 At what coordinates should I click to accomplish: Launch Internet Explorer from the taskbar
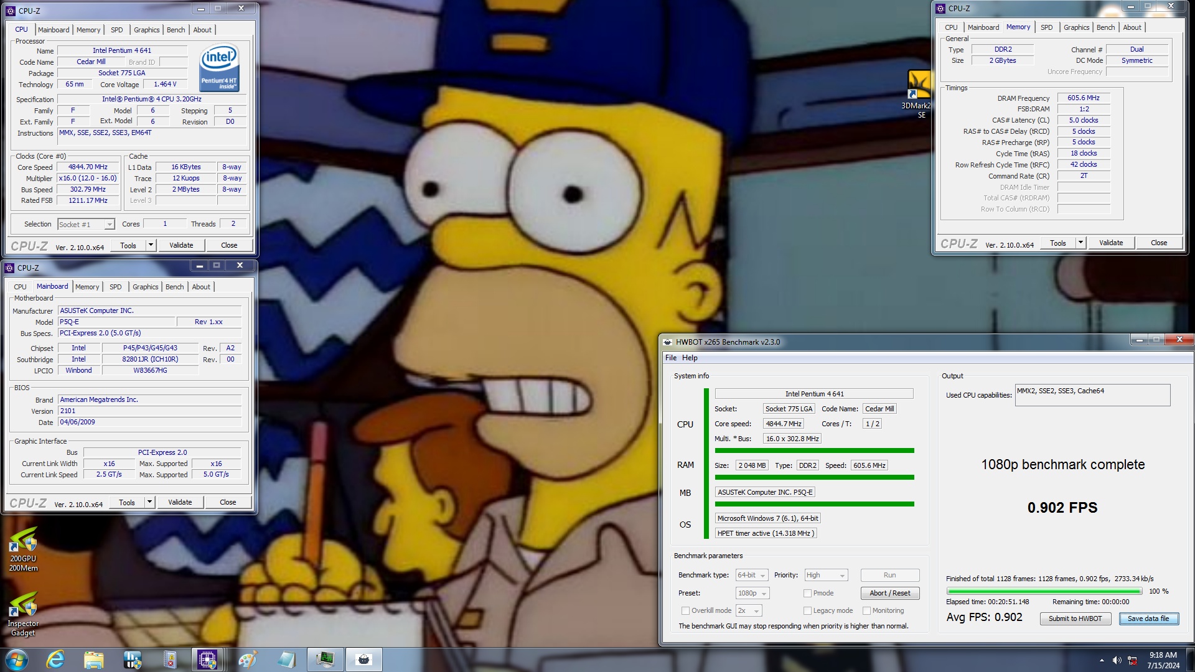click(55, 660)
